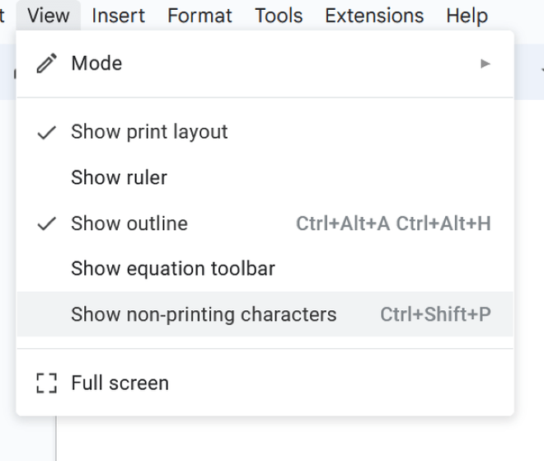Screen dimensions: 544x461
Task: Expand the Mode submenu arrow
Action: pos(485,64)
